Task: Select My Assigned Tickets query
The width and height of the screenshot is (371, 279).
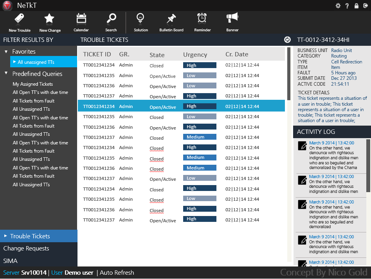Action: pyautogui.click(x=32, y=84)
